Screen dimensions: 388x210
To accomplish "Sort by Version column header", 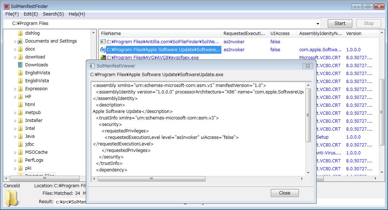I will tap(360, 34).
